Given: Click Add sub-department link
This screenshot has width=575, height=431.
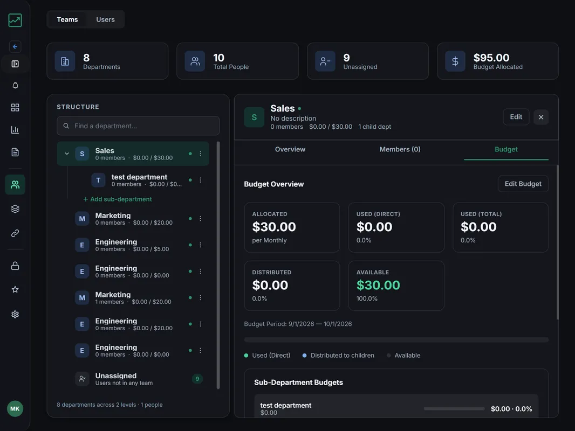Looking at the screenshot, I should click(x=118, y=199).
